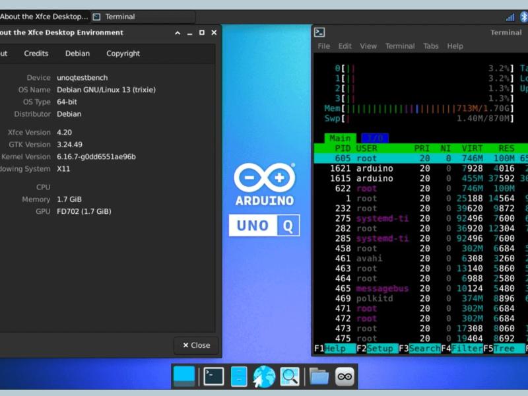Select htop process row PID 605 root

point(421,158)
